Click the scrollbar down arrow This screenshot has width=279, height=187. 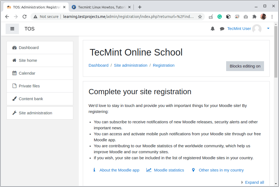pyautogui.click(x=276, y=184)
